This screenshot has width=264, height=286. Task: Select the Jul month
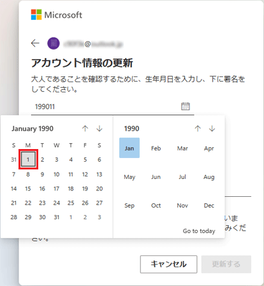point(182,176)
